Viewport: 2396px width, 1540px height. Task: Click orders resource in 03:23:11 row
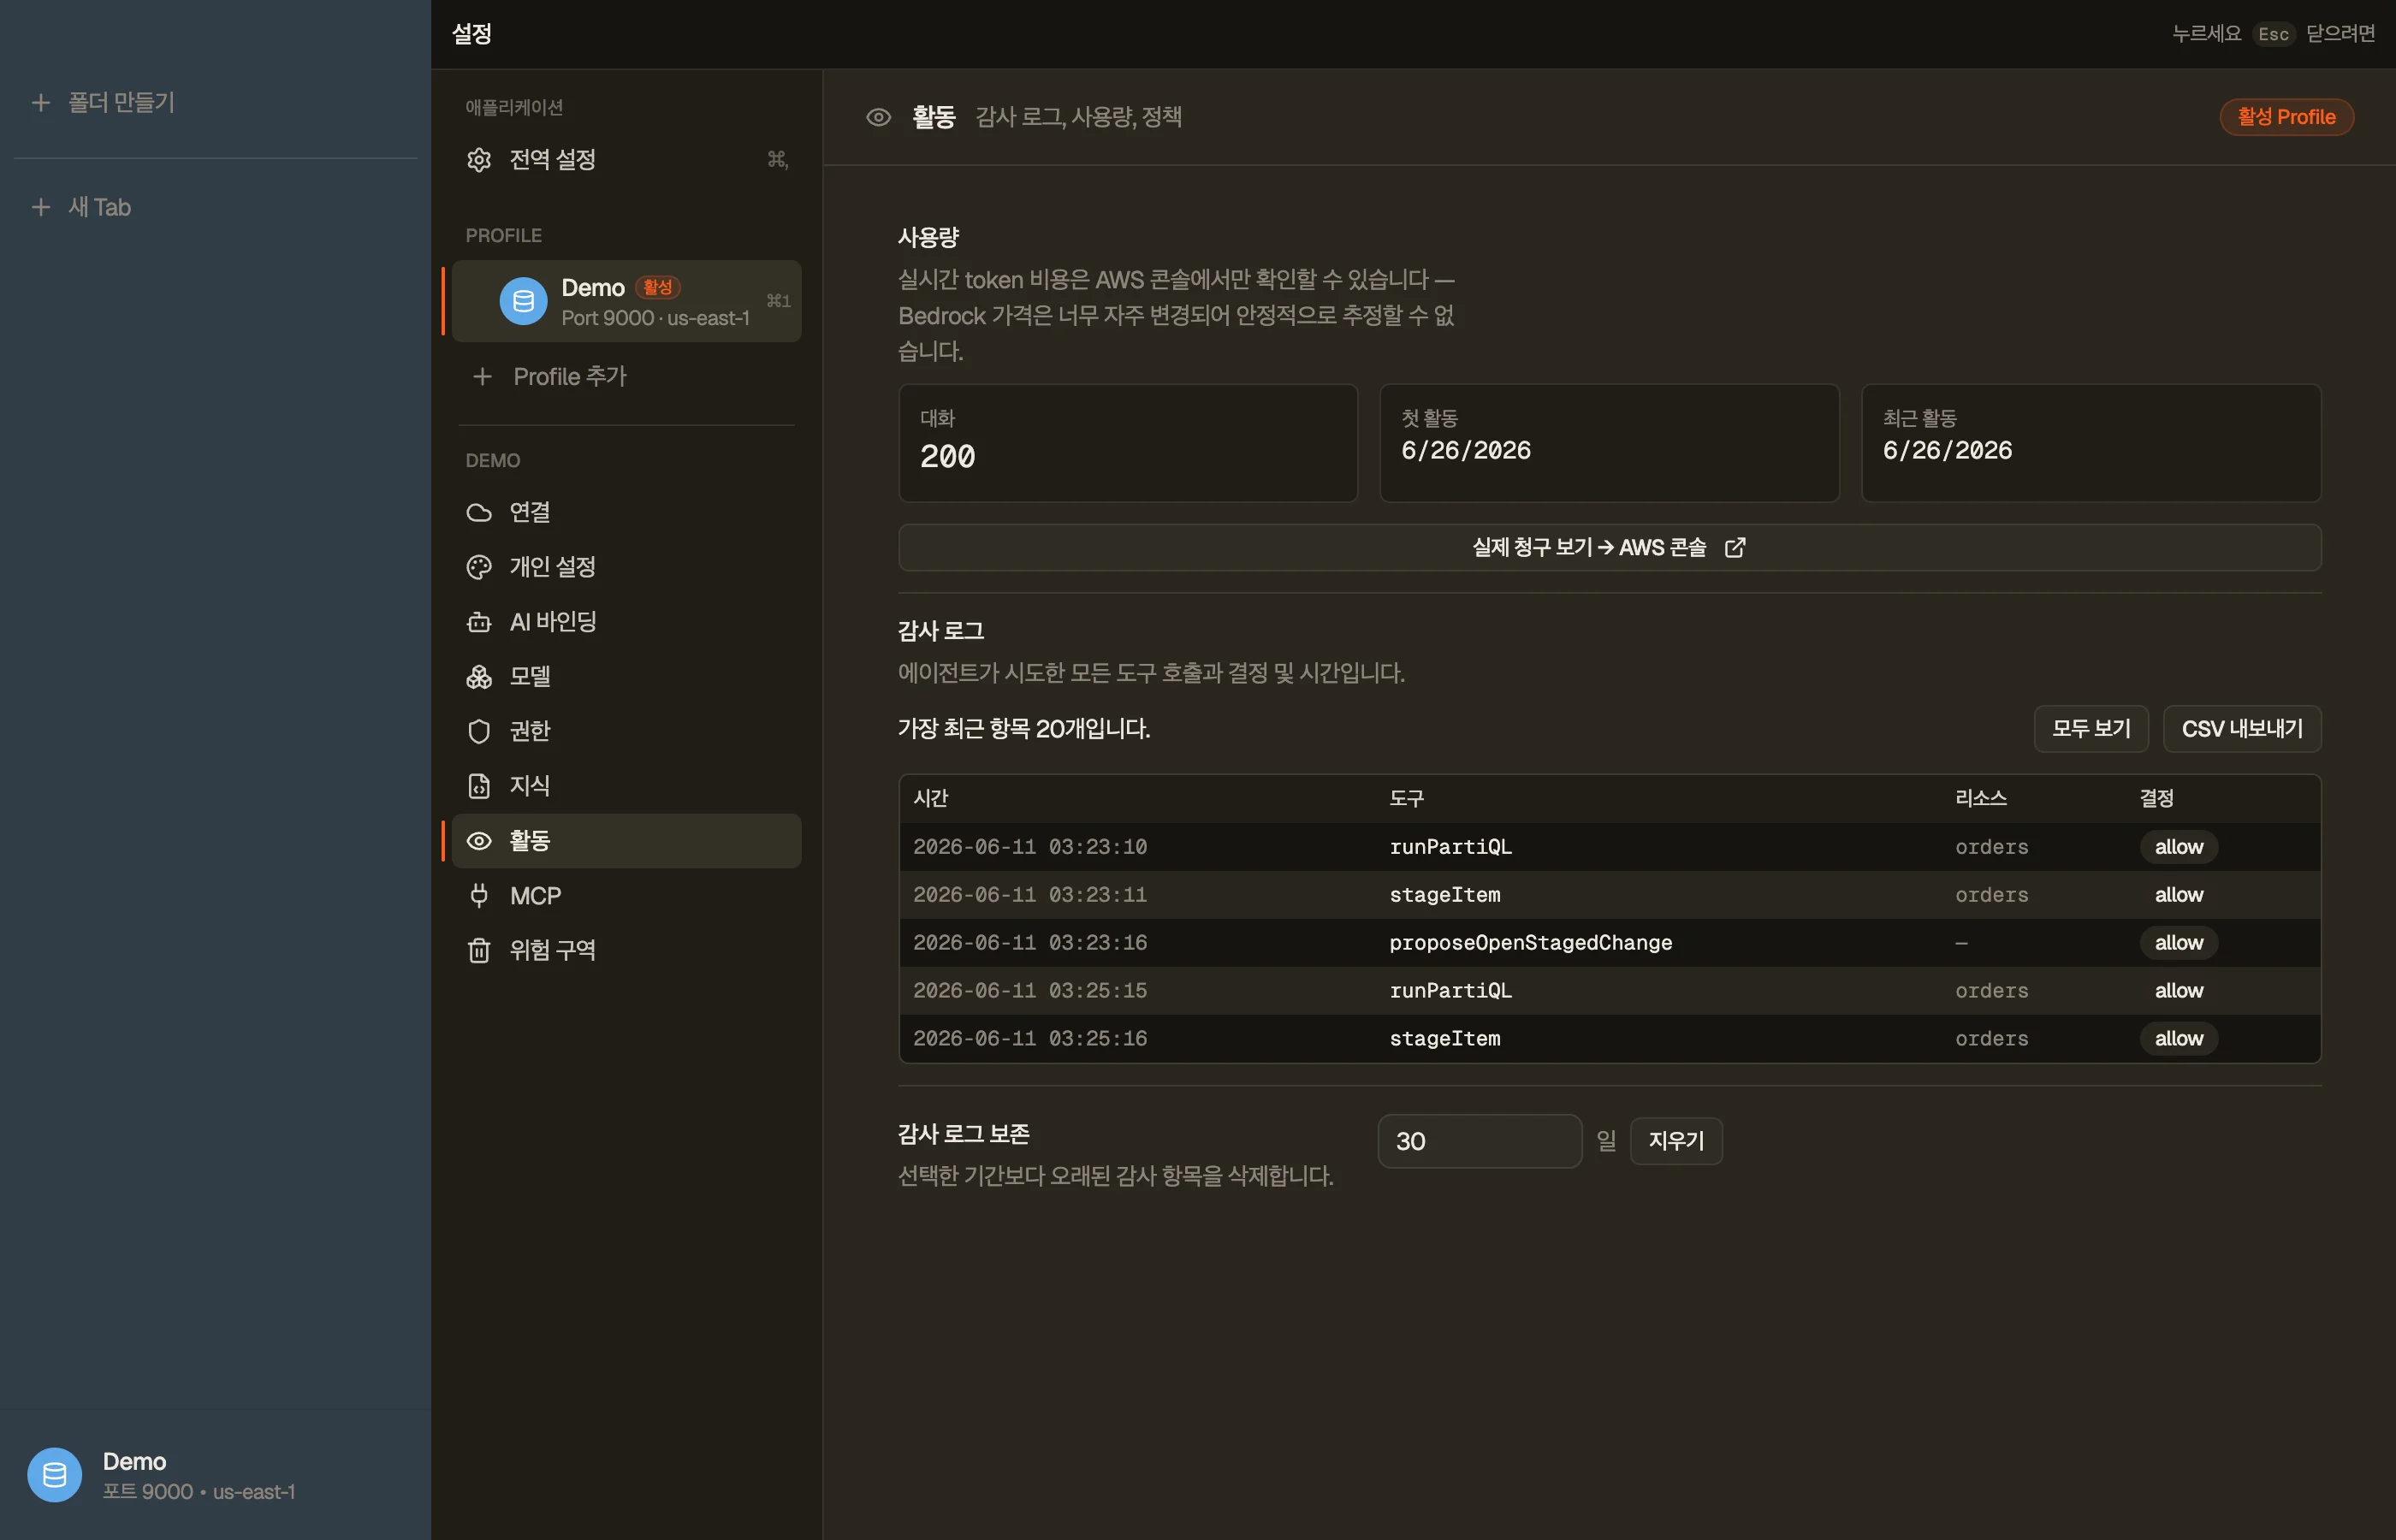[1992, 895]
